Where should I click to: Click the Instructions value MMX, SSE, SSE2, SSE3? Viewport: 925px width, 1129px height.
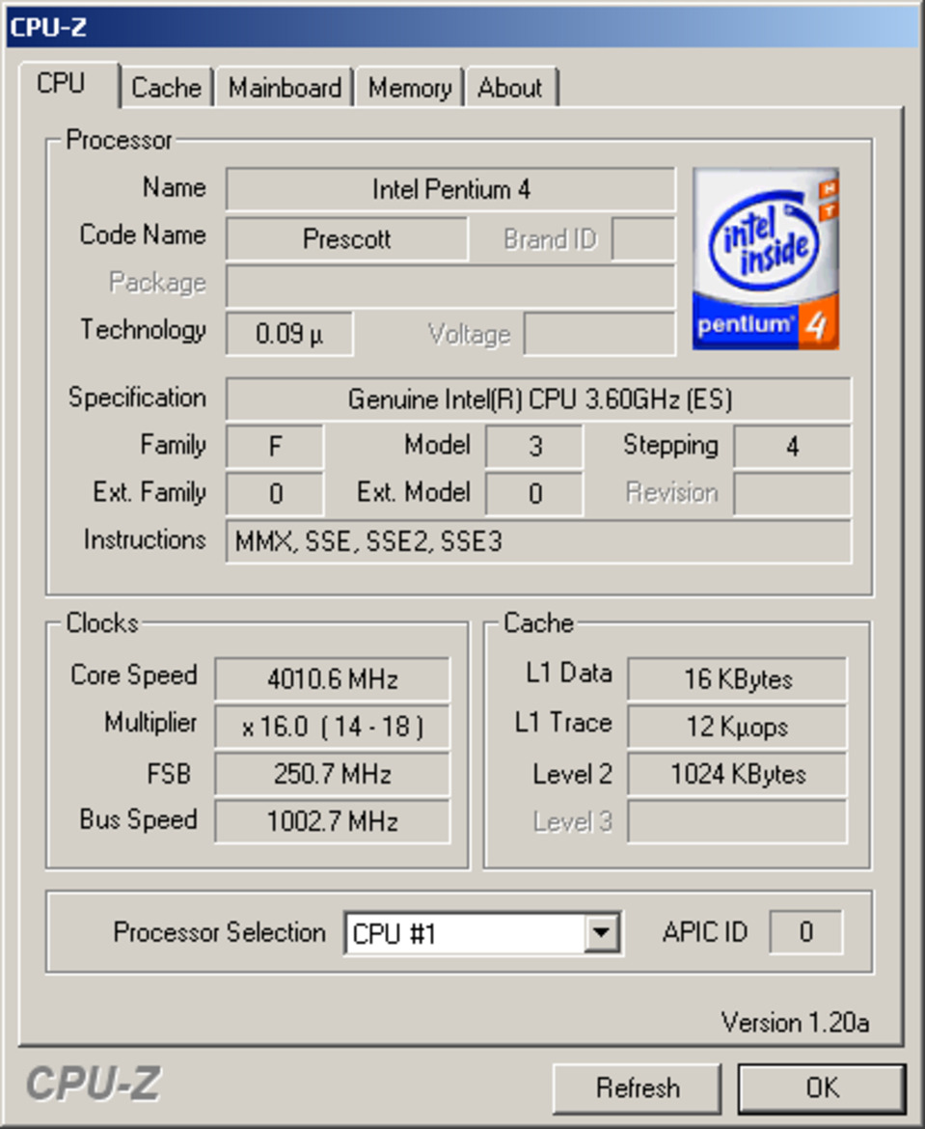(538, 541)
